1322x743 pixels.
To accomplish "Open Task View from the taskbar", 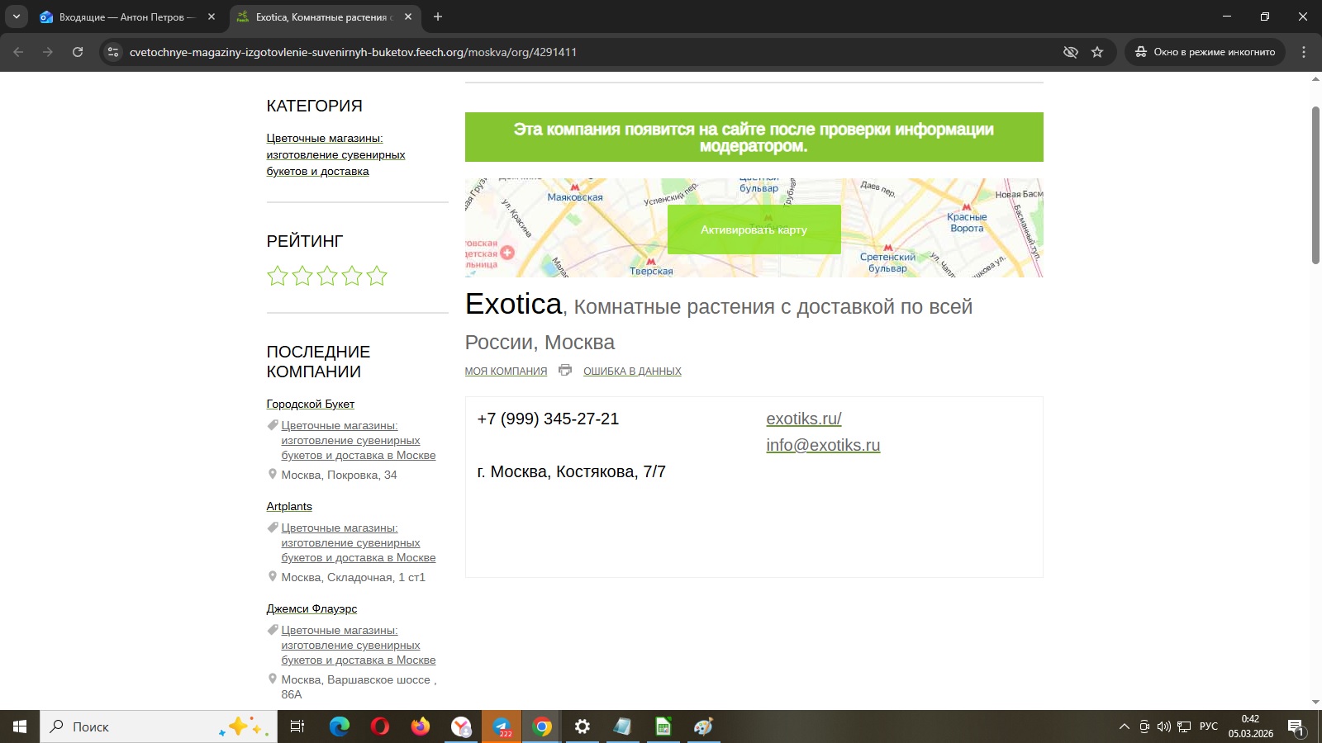I will (297, 726).
